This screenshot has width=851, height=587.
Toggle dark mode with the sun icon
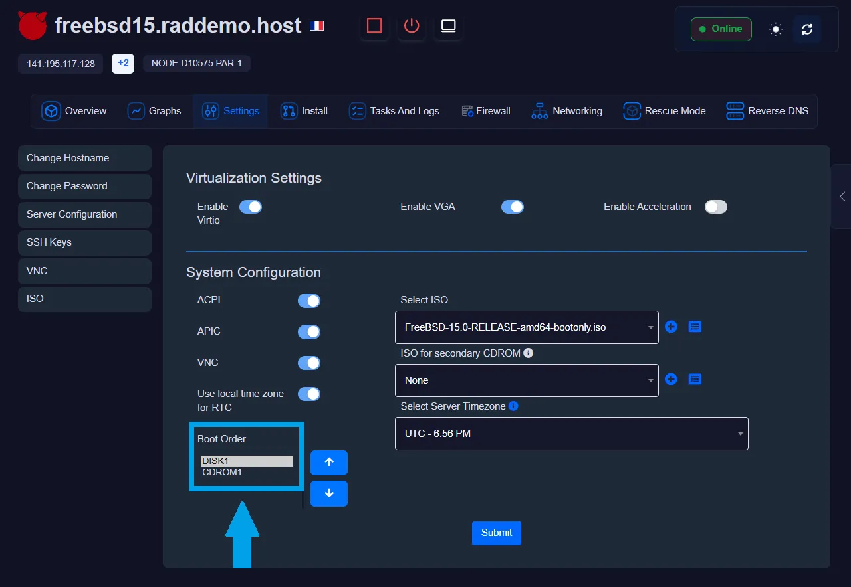pos(775,29)
